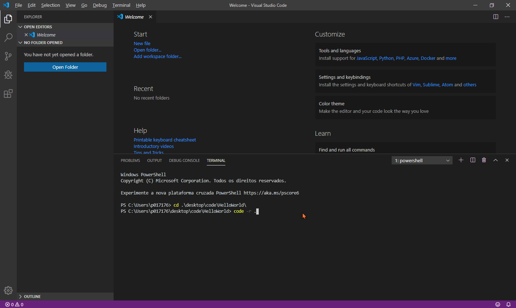Click the JavaScript language link
Screen dimensions: 516x308
(x=367, y=58)
